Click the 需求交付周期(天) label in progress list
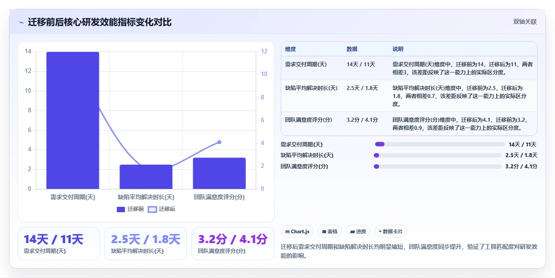 pyautogui.click(x=302, y=144)
